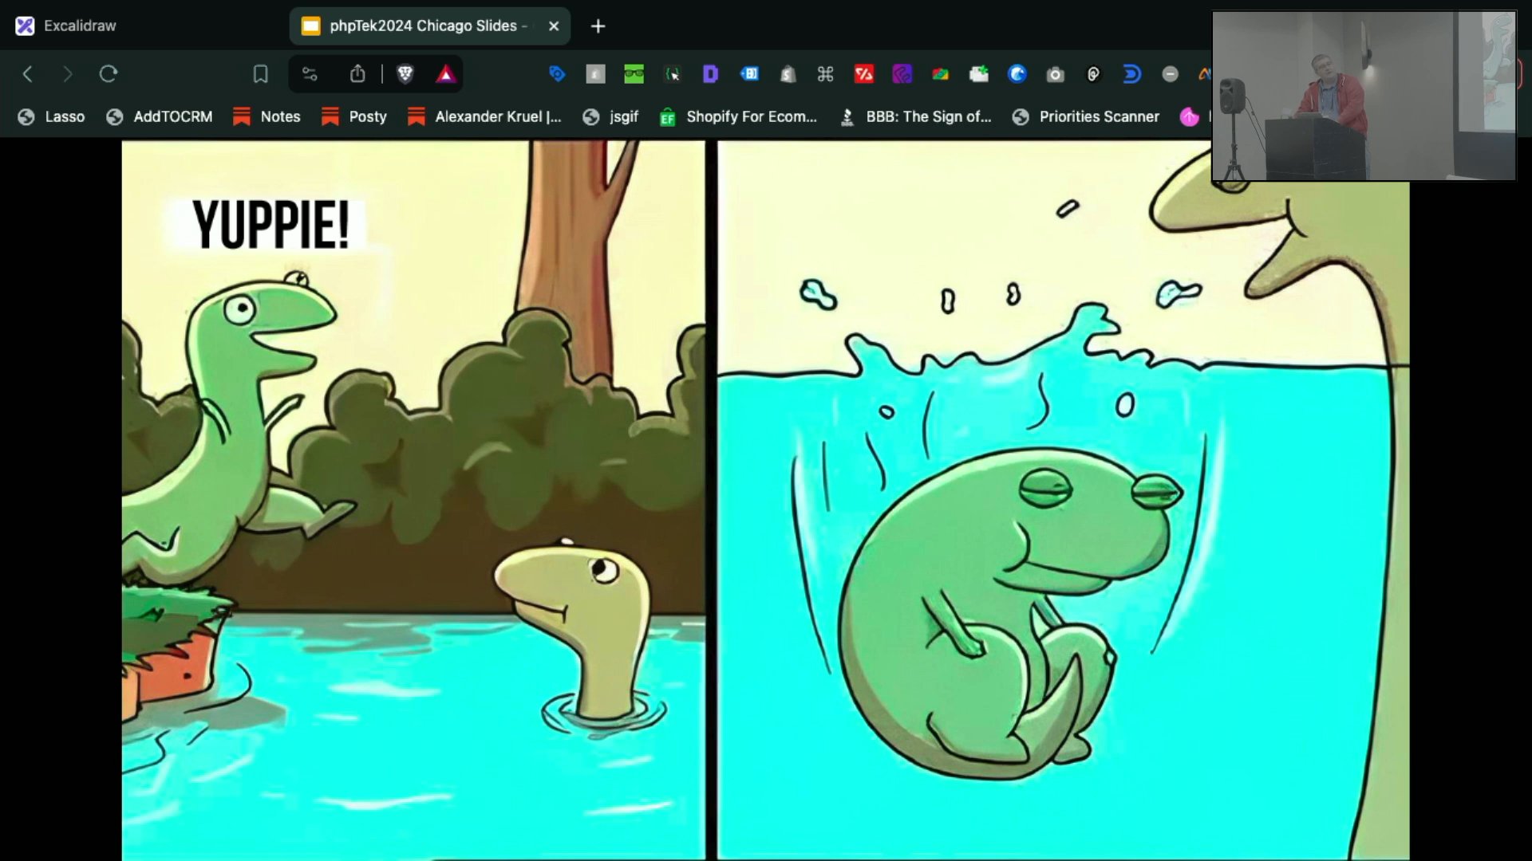Click the red slash extension icon

point(864,74)
